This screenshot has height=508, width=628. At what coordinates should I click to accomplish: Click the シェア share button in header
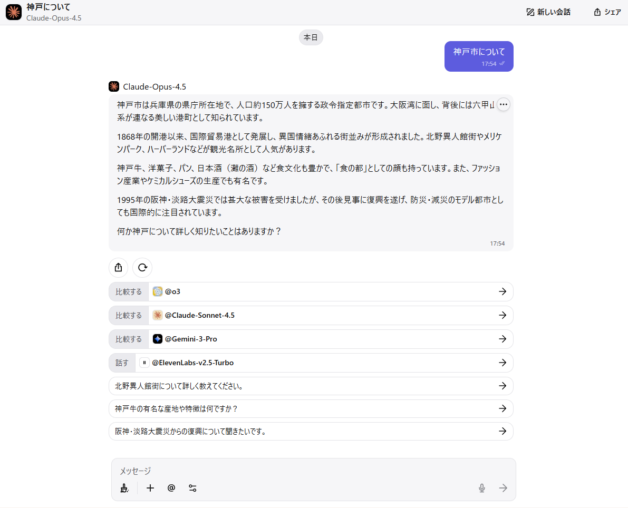[x=607, y=12]
